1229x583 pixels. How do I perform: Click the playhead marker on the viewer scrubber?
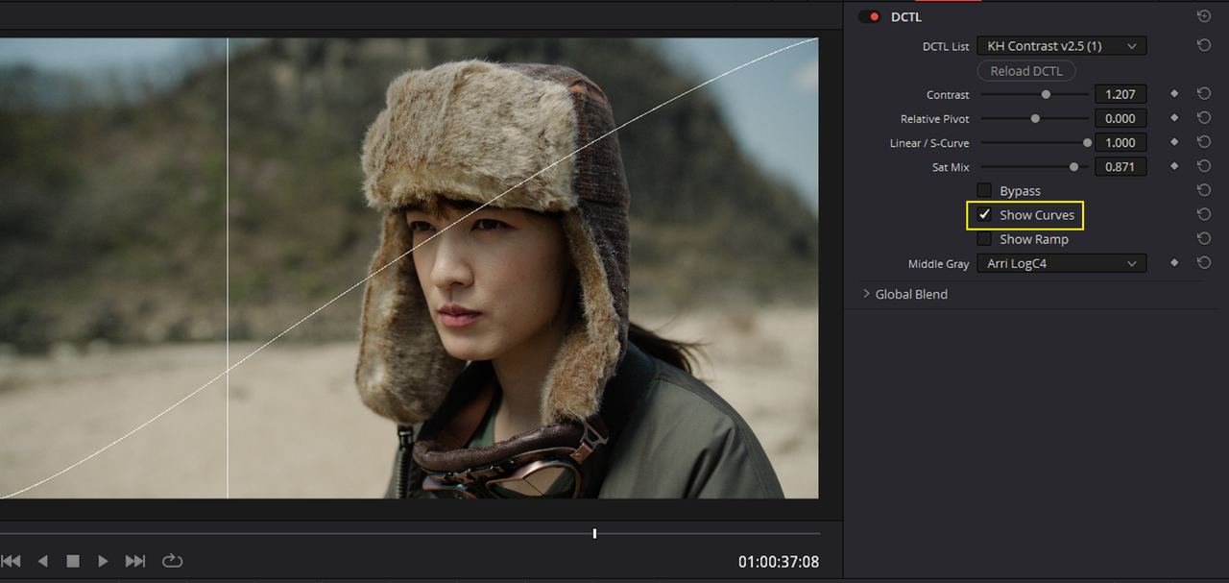point(594,533)
